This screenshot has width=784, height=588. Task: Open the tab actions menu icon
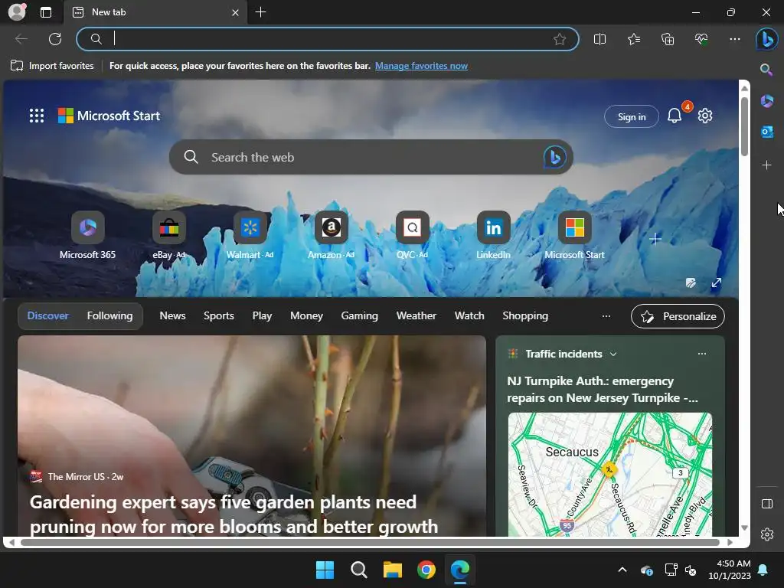45,12
